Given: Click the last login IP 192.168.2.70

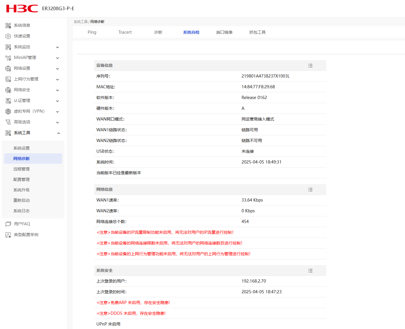Looking at the screenshot, I should click(x=254, y=281).
